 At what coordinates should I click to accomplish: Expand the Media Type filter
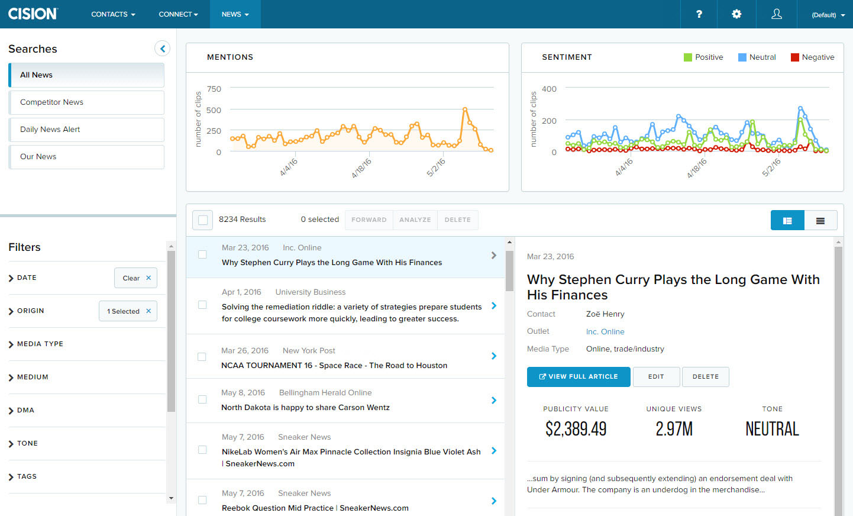pos(40,344)
